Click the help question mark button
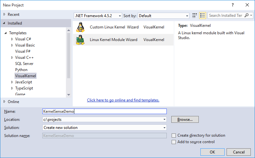 pos(233,5)
